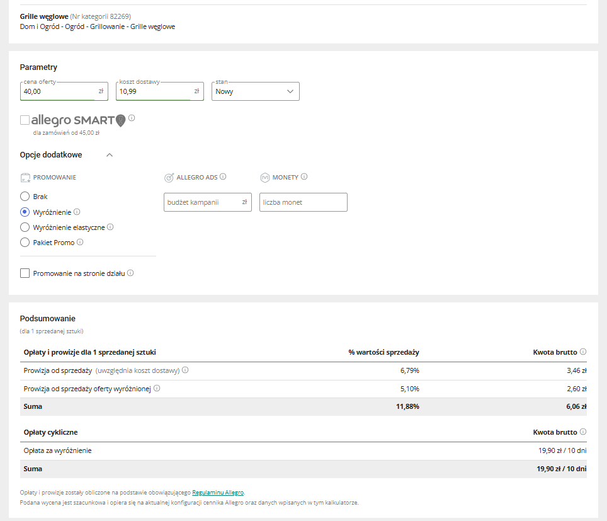Screen dimensions: 607x521
Task: Click the 2,60 zł featured commission amount
Action: tap(577, 389)
